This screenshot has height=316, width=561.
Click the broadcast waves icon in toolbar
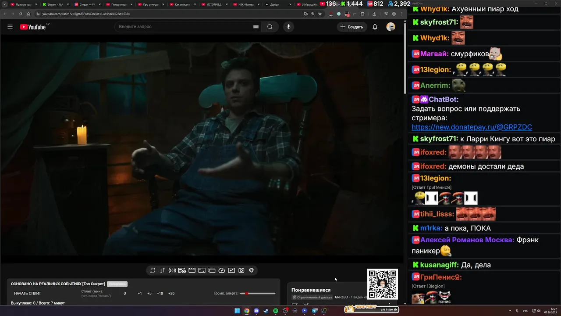pyautogui.click(x=172, y=270)
